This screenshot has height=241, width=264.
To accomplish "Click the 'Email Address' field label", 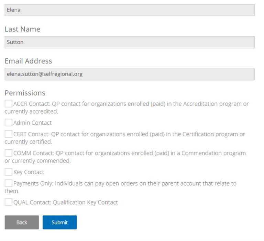I will (x=28, y=61).
